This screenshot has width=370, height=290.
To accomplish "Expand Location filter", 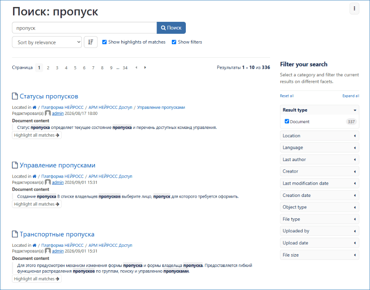I will coord(319,136).
